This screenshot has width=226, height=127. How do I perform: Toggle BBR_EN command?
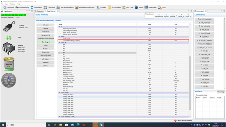pyautogui.click(x=204, y=76)
